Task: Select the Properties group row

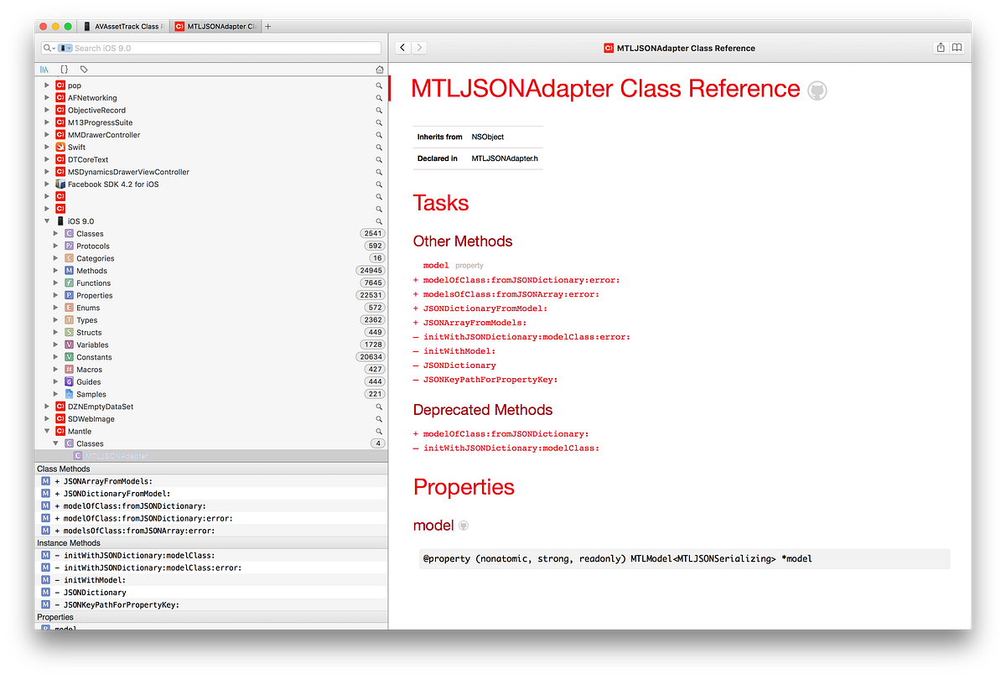Action: [x=211, y=295]
